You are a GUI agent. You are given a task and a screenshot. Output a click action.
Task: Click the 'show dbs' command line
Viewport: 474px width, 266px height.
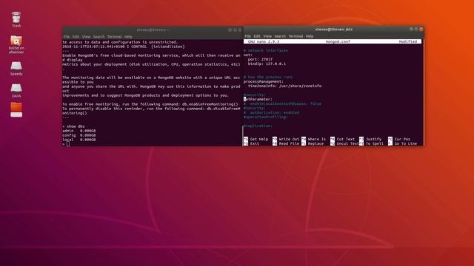[x=74, y=126]
